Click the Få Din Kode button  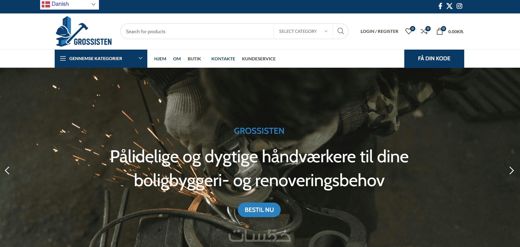434,58
